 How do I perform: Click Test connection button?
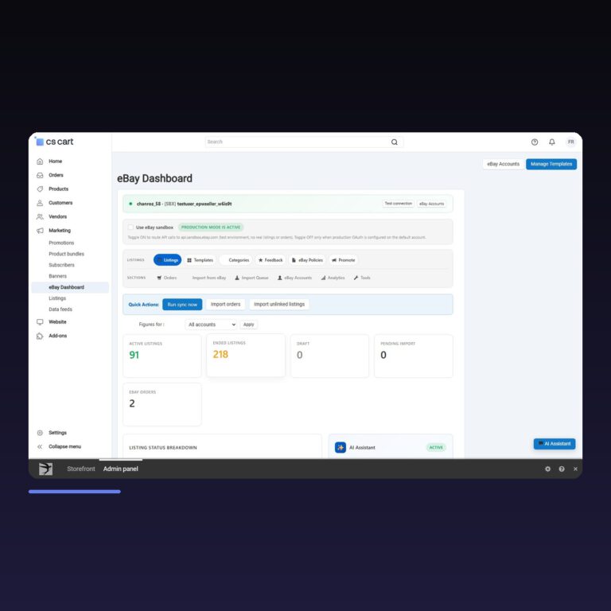pos(399,204)
